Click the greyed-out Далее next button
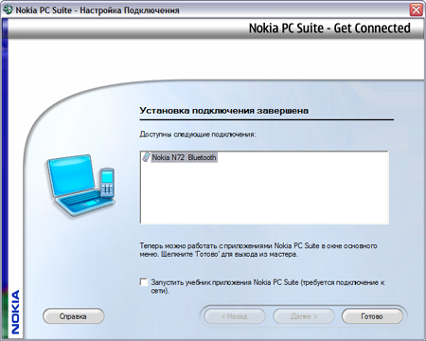The image size is (426, 341). pos(304,316)
